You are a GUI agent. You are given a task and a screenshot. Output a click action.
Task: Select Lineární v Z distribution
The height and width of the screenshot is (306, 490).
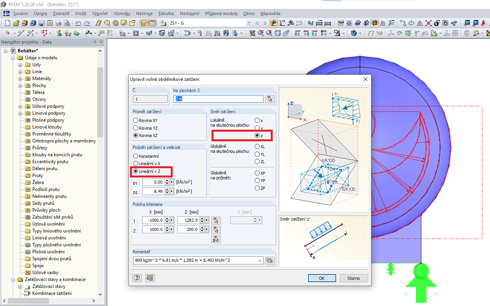click(135, 171)
